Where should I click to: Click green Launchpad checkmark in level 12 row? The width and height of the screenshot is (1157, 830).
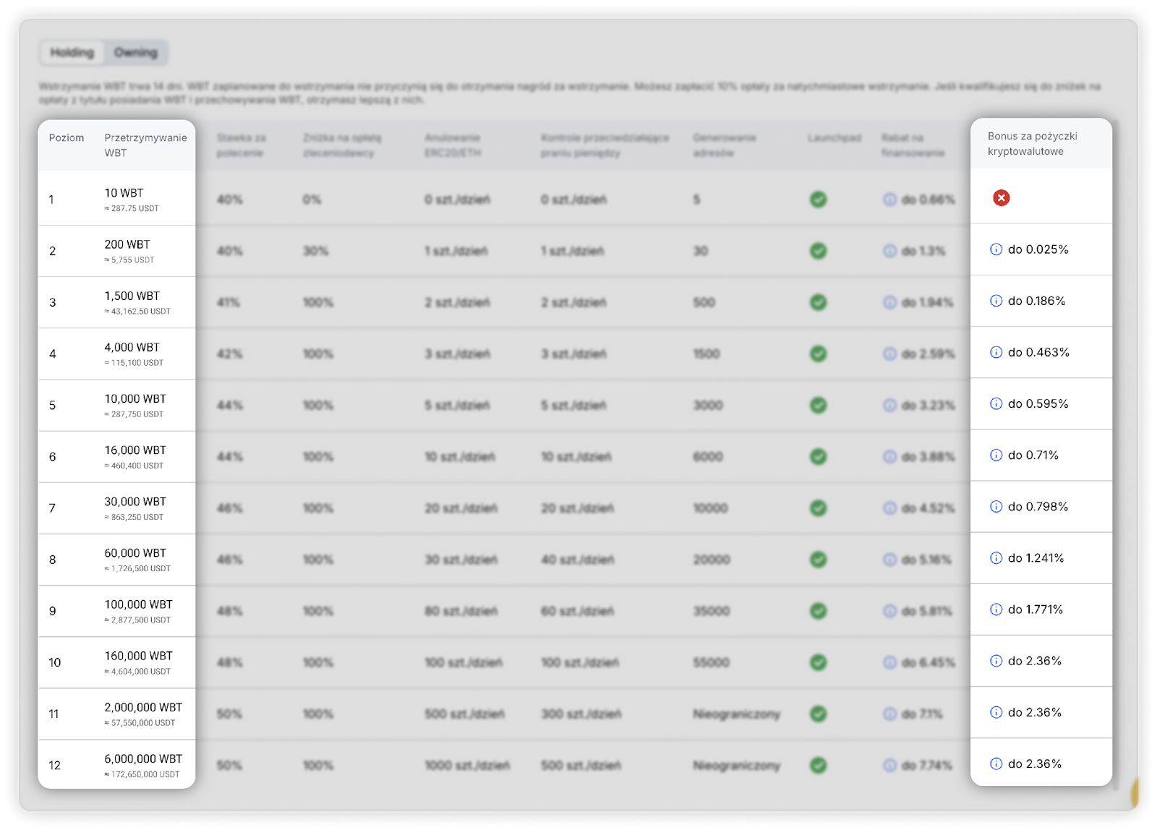coord(818,765)
